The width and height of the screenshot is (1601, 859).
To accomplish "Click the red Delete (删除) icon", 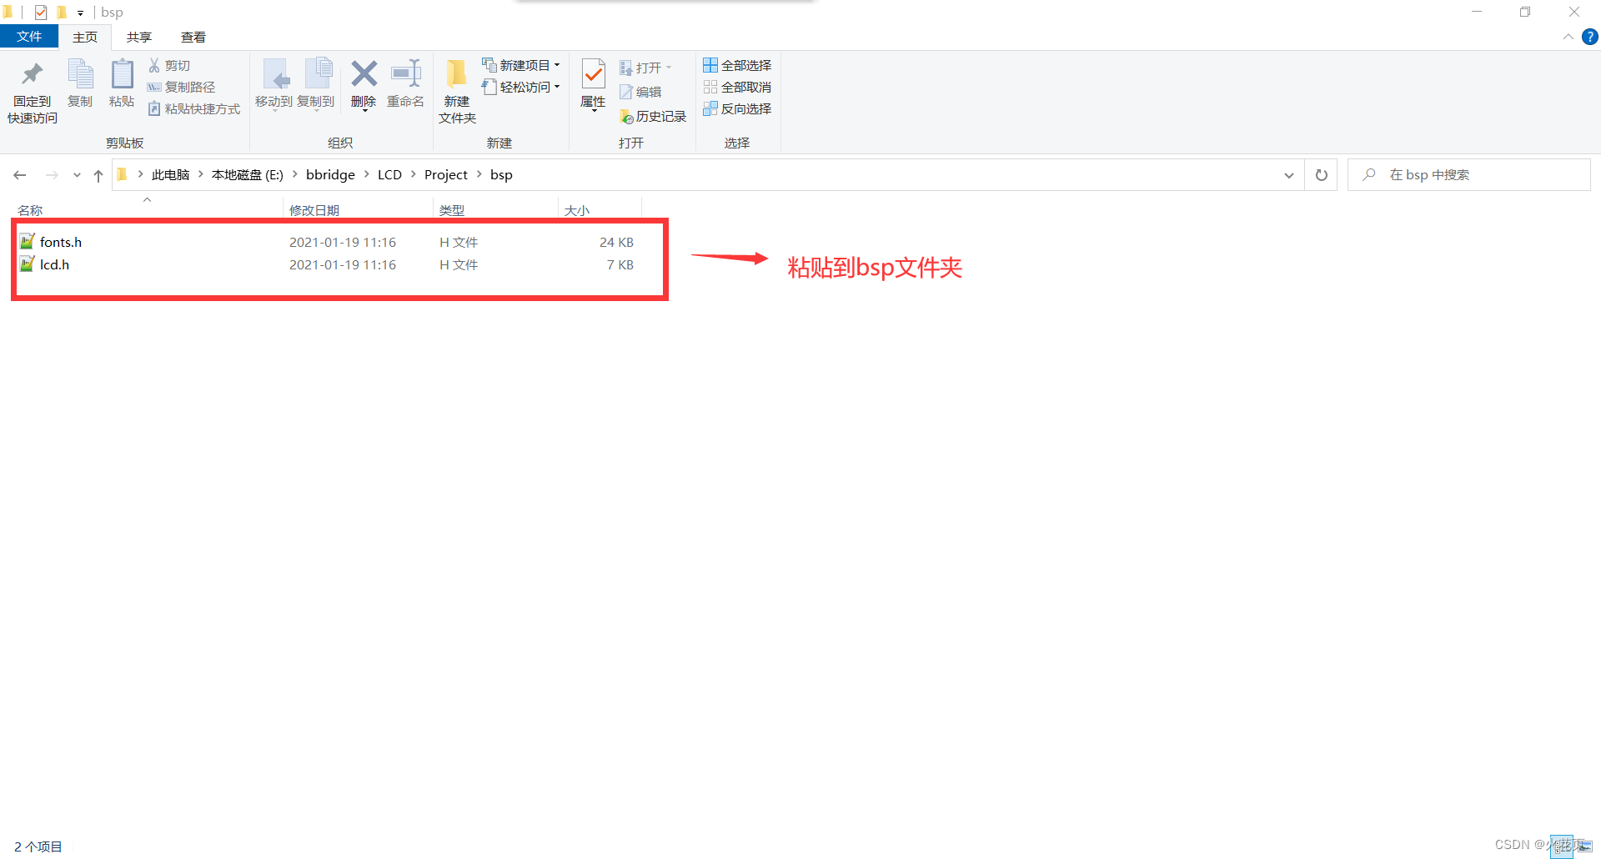I will click(364, 73).
